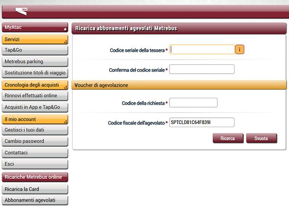The width and height of the screenshot is (289, 207).
Task: Click the Ricarica abbonamenti agevolati Metrebus title
Action: pos(126,28)
